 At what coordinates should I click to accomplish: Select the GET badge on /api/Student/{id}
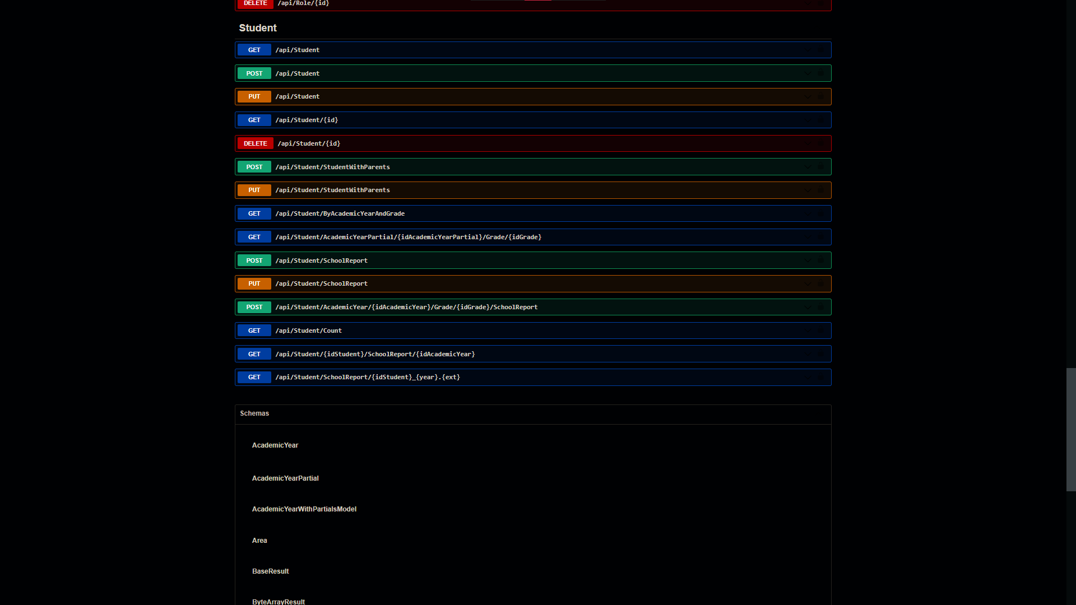(254, 120)
